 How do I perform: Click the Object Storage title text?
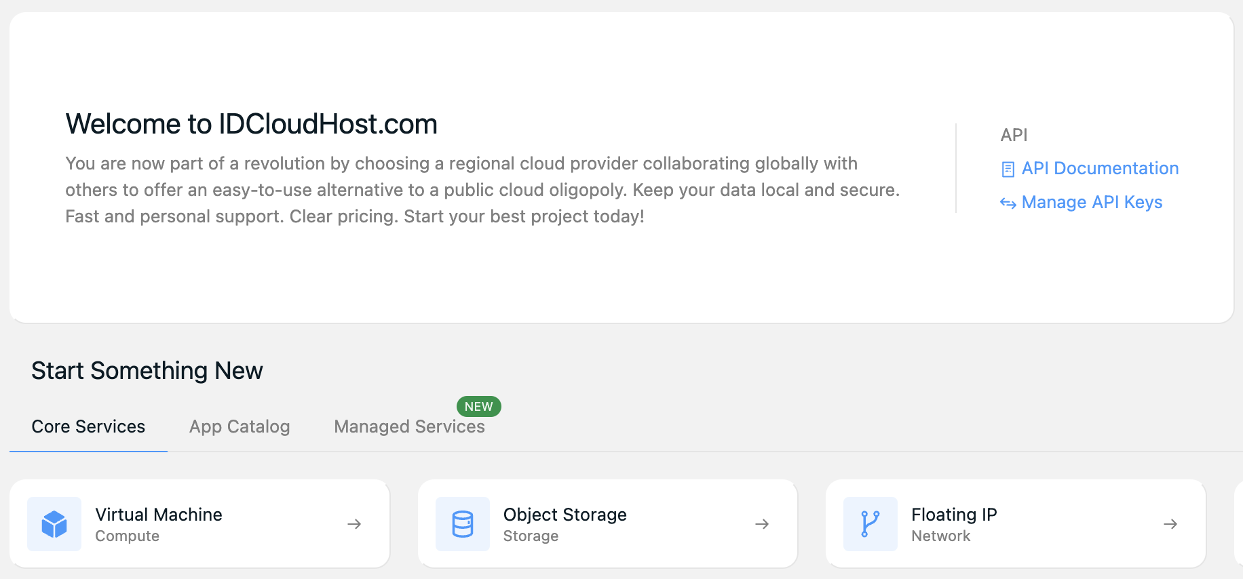click(565, 515)
